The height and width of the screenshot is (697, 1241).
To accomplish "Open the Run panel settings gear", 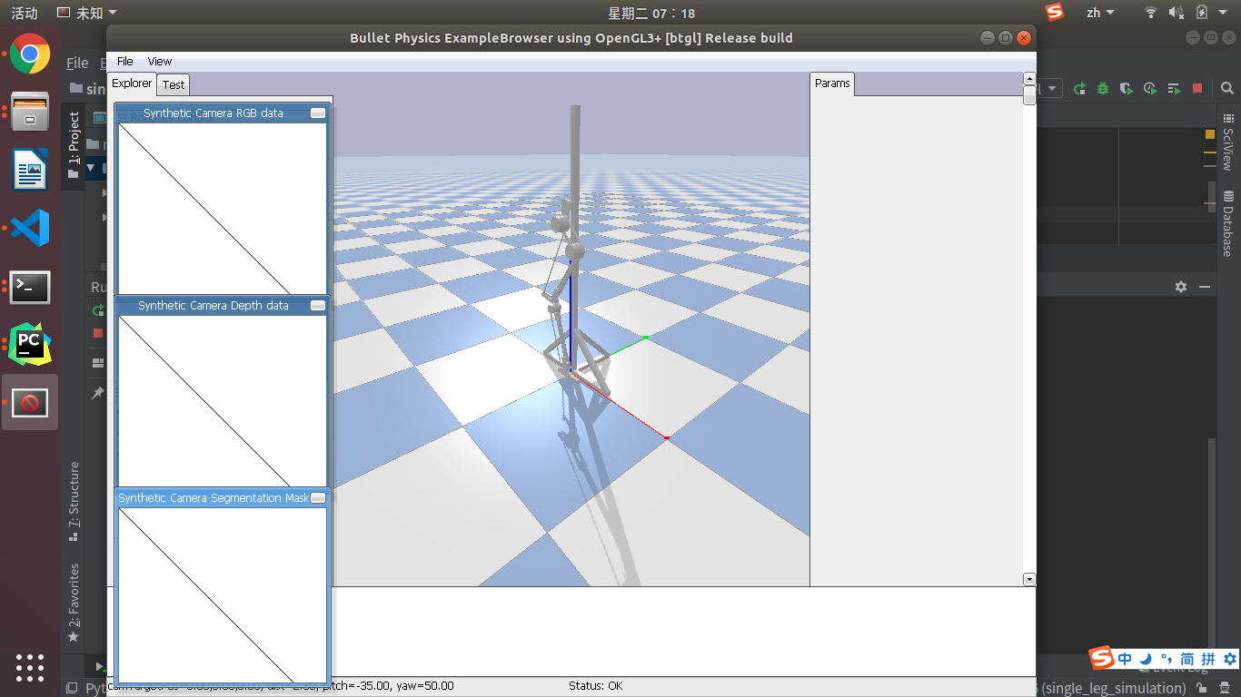I will pos(1180,287).
